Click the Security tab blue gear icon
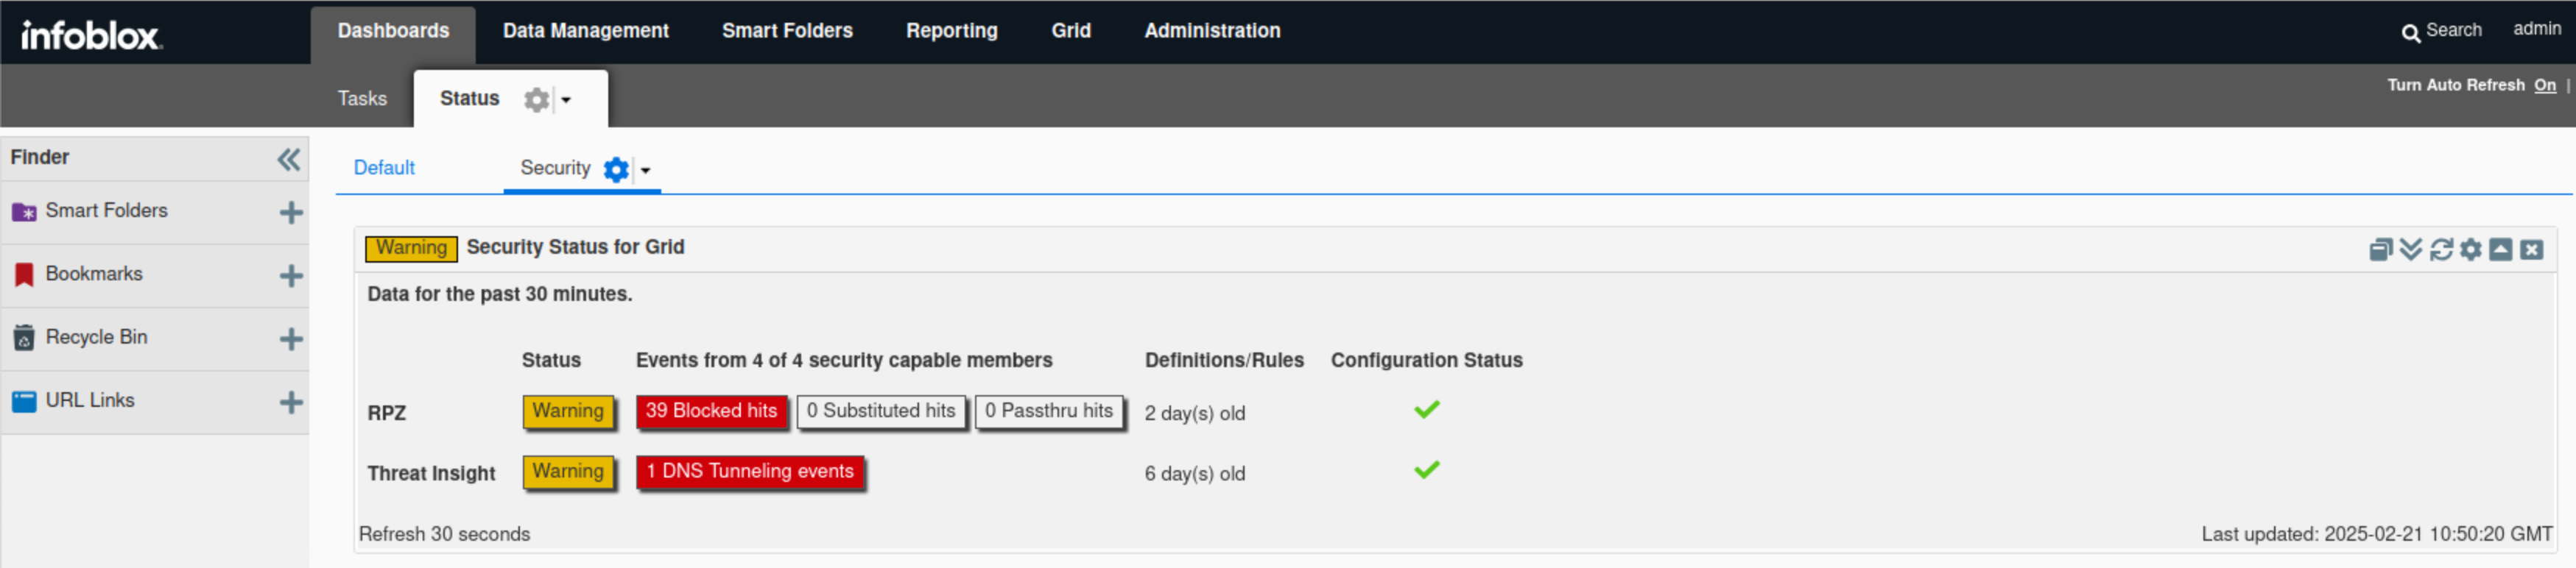The height and width of the screenshot is (568, 2576). [x=616, y=170]
